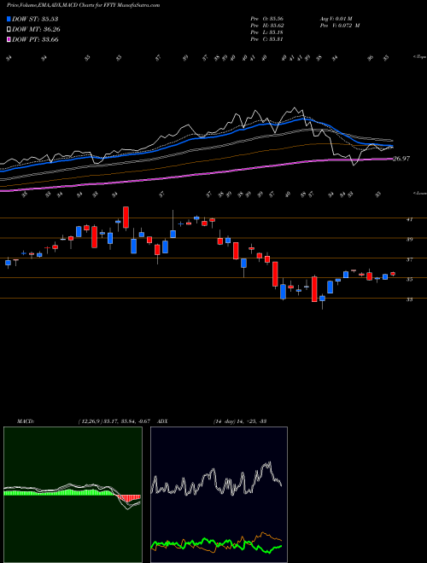Click the 39 price axis label
Image resolution: width=427 pixels, height=563 pixels.
(x=409, y=239)
